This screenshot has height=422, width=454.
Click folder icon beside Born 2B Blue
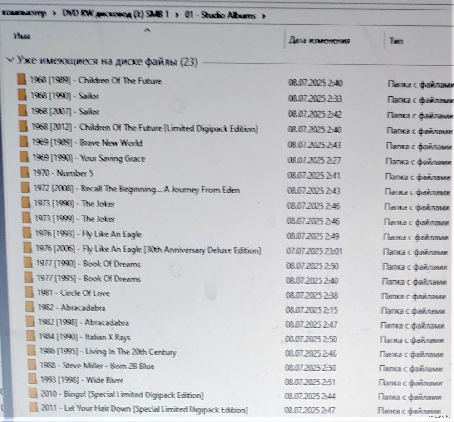(x=32, y=365)
